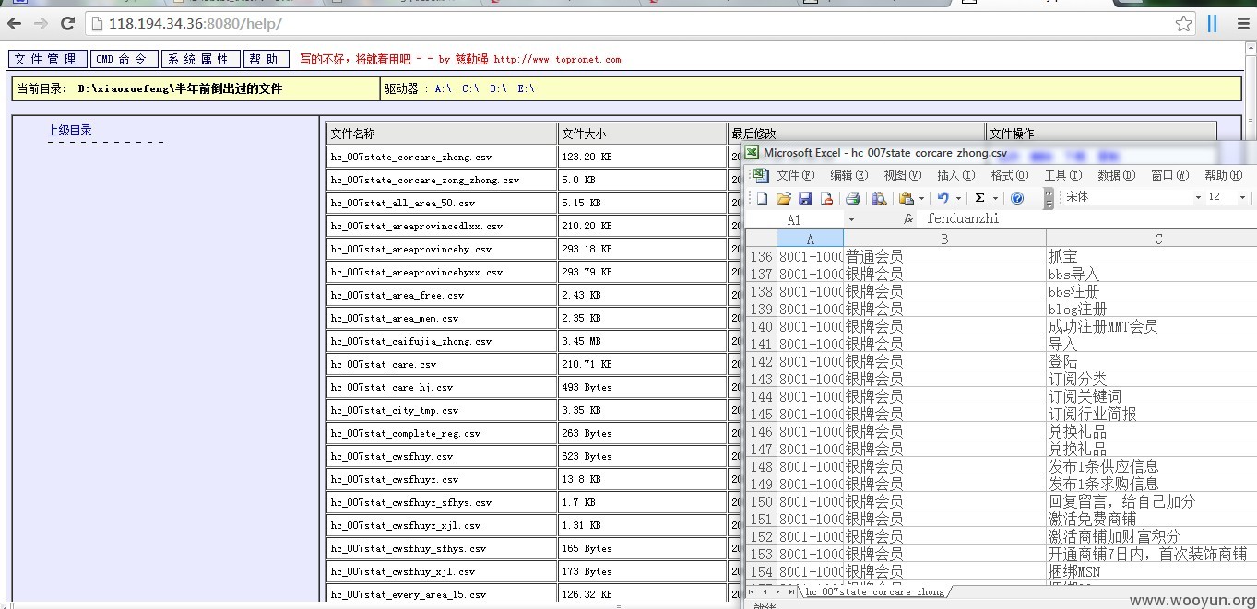Click file name hc_007stat_areaprovincehy.csv
Screen dimensions: 1257x609
(411, 249)
